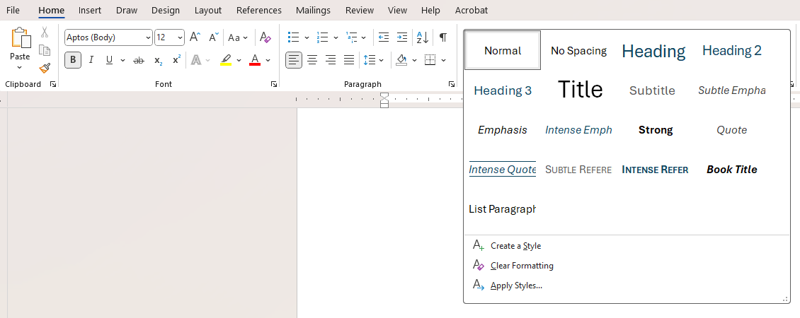
Task: Click the Text Effects outlined A icon
Action: 195,60
